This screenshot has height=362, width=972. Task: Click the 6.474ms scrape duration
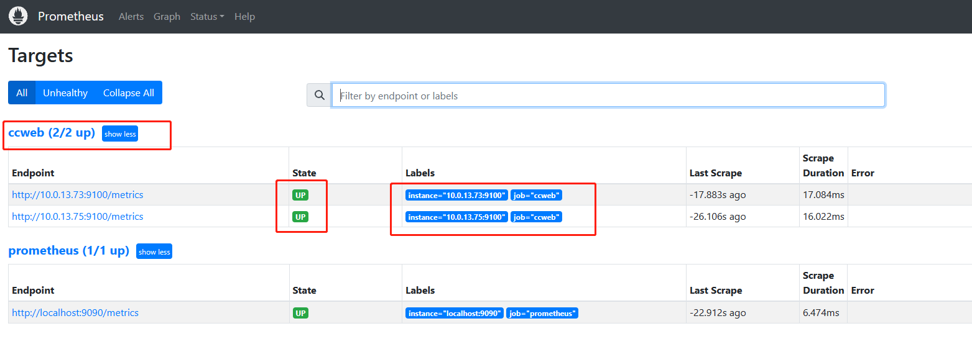click(821, 313)
